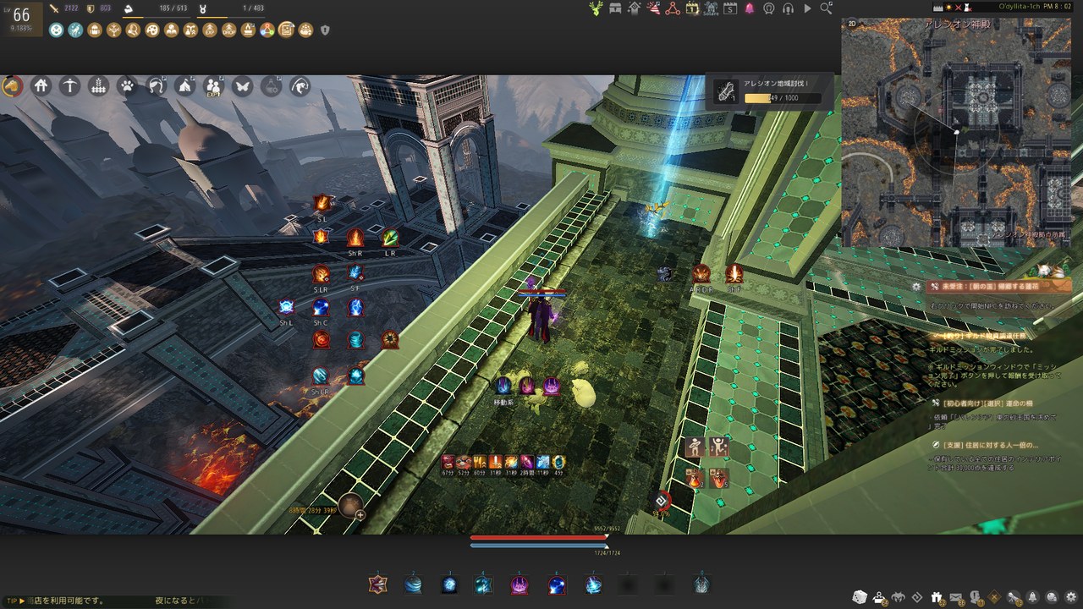Open the calendar icon showing number 1
This screenshot has height=609, width=1083.
pos(692,8)
